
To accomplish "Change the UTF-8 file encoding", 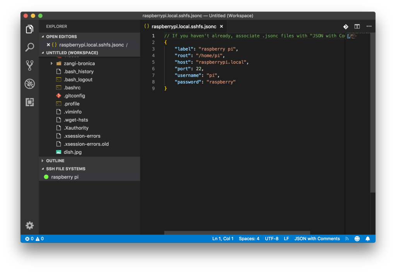I will pos(271,239).
